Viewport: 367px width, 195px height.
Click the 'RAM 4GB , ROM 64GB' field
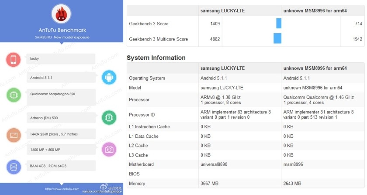click(x=61, y=166)
